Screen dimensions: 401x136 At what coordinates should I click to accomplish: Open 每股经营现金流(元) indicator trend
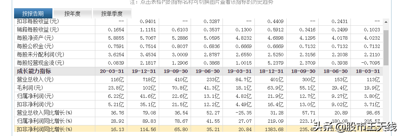[x=41, y=63]
